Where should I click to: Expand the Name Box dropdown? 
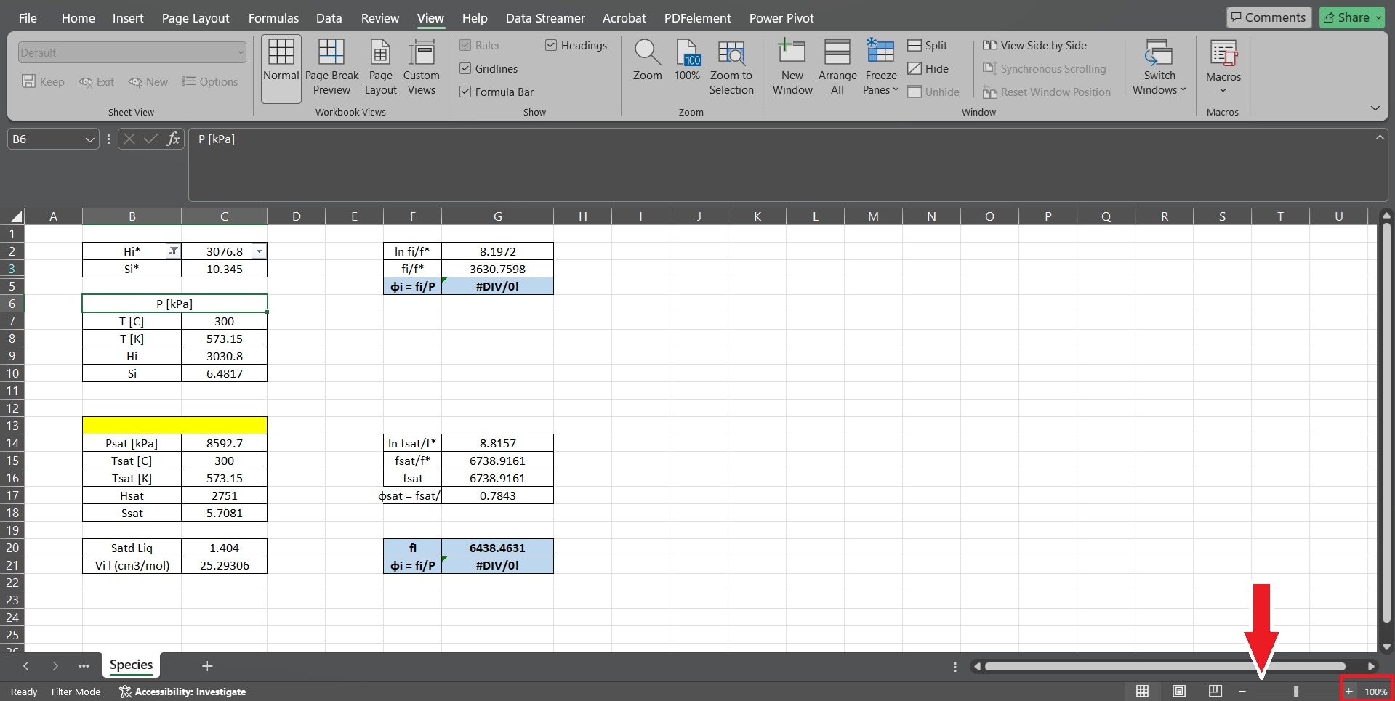[90, 139]
